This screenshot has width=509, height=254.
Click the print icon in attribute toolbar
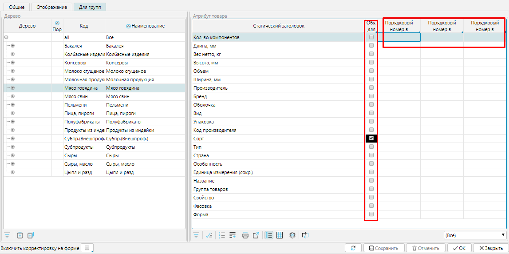click(x=245, y=235)
